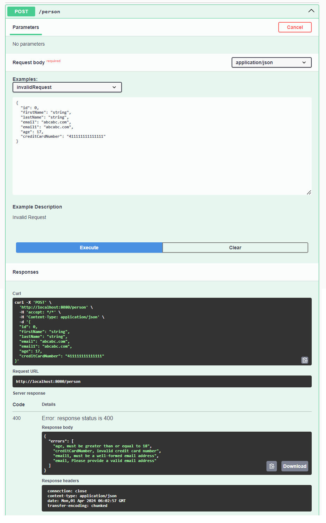Click the /person endpoint path
Viewport: 326px width, 523px height.
(49, 12)
